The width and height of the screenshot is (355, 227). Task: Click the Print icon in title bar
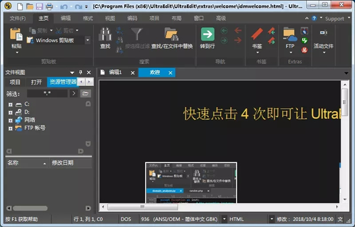(49, 7)
